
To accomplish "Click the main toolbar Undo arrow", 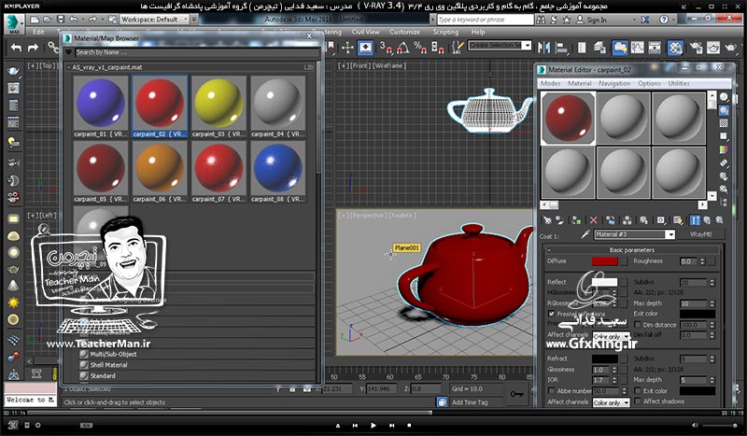I will coord(16,48).
